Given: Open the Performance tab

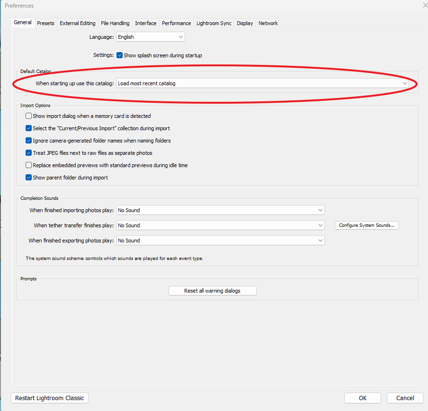Looking at the screenshot, I should coord(176,23).
